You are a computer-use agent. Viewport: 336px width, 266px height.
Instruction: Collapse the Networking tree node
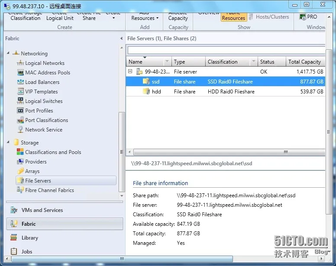tap(8, 53)
